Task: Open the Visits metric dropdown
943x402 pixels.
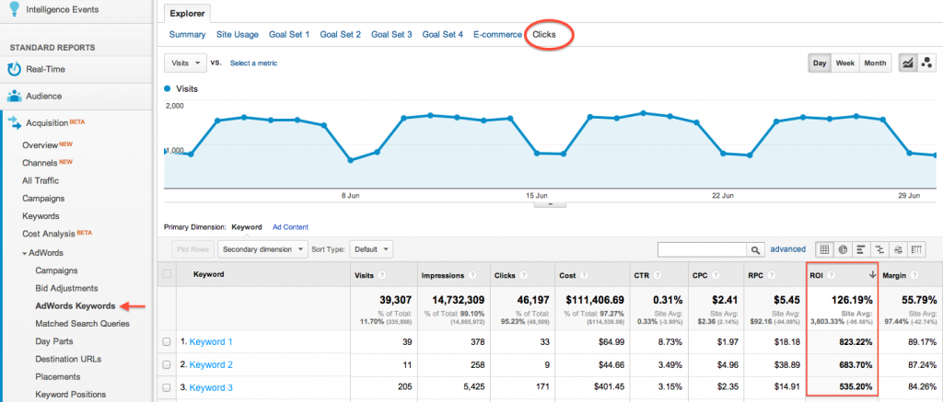Action: pos(185,63)
